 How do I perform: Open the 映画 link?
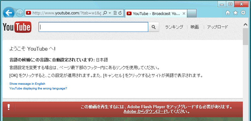195,27
